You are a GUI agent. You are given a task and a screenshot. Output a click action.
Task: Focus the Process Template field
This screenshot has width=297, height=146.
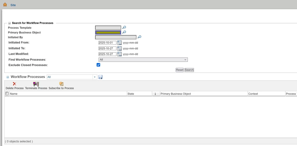pos(108,28)
